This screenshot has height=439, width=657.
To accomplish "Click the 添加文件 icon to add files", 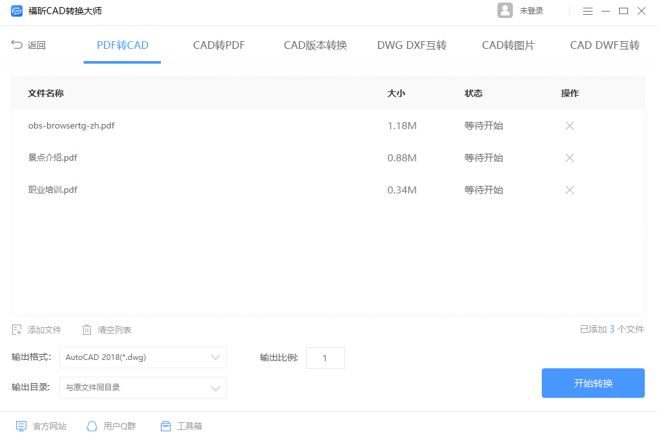I will pos(17,329).
